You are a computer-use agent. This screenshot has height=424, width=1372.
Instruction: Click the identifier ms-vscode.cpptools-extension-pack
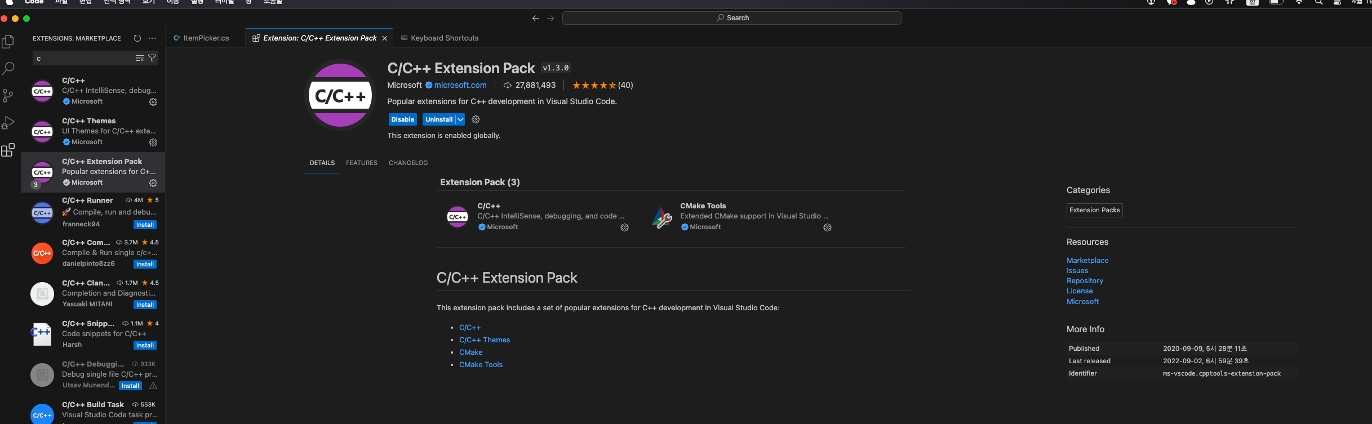(x=1222, y=373)
